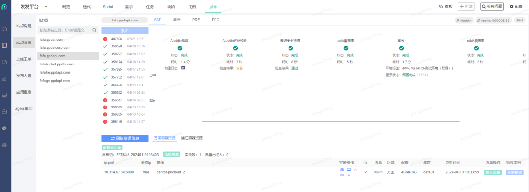Click the 泰坦安全扫描 step check node
Screen dimensions: 529x192
pos(290,48)
